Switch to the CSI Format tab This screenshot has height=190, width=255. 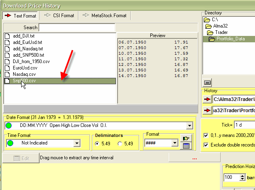[59, 16]
